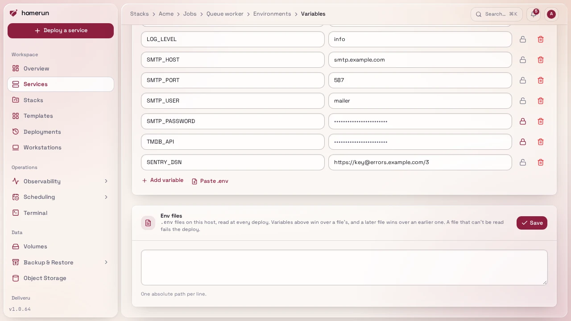
Task: Delete the SMTP_PORT variable
Action: click(x=541, y=80)
